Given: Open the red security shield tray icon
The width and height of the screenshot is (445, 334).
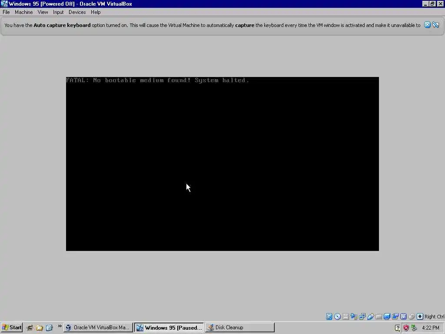Looking at the screenshot, I should pos(406,328).
